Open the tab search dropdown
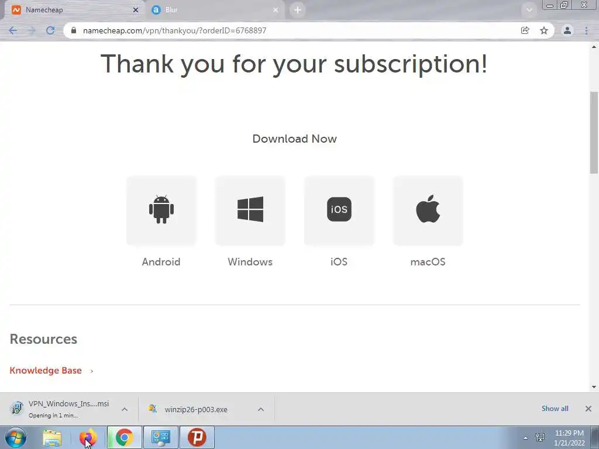 pyautogui.click(x=529, y=10)
